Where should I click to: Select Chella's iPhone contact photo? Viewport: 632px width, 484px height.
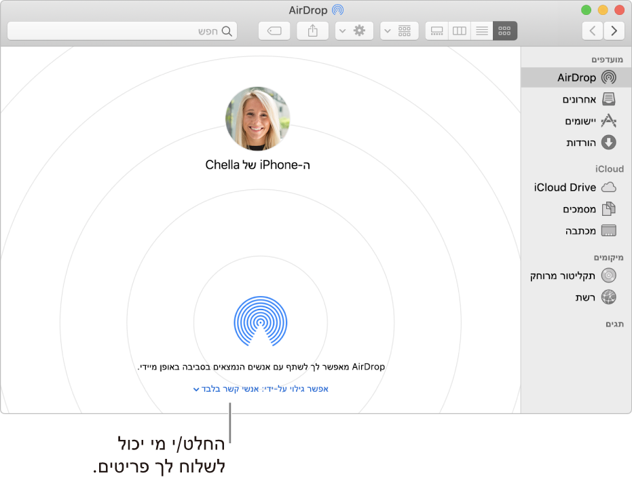click(x=257, y=119)
